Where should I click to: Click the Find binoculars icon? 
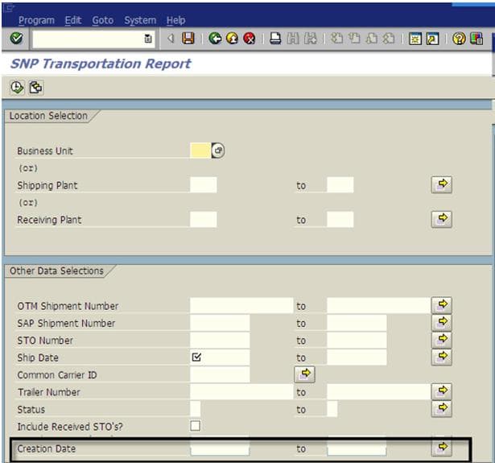(293, 39)
